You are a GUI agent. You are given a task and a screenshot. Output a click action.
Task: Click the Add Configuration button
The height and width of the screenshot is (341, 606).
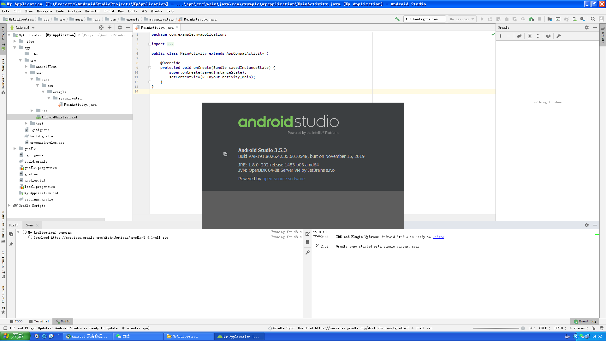(425, 19)
